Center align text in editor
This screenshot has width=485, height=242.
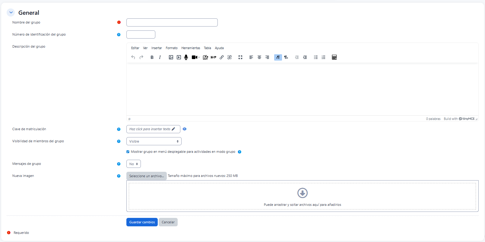pos(259,57)
